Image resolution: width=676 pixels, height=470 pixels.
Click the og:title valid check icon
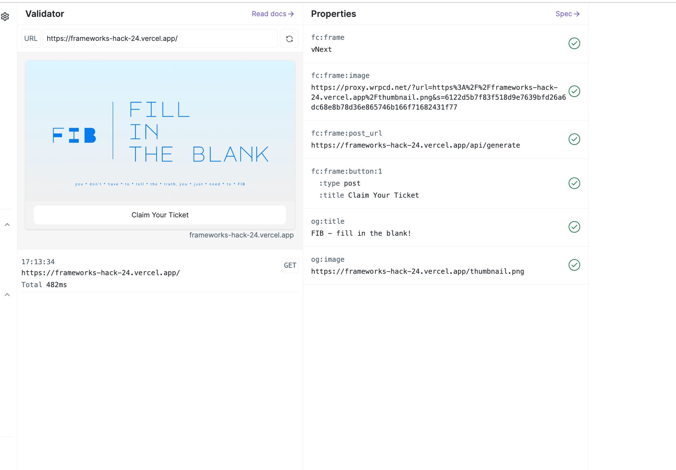[x=574, y=227]
